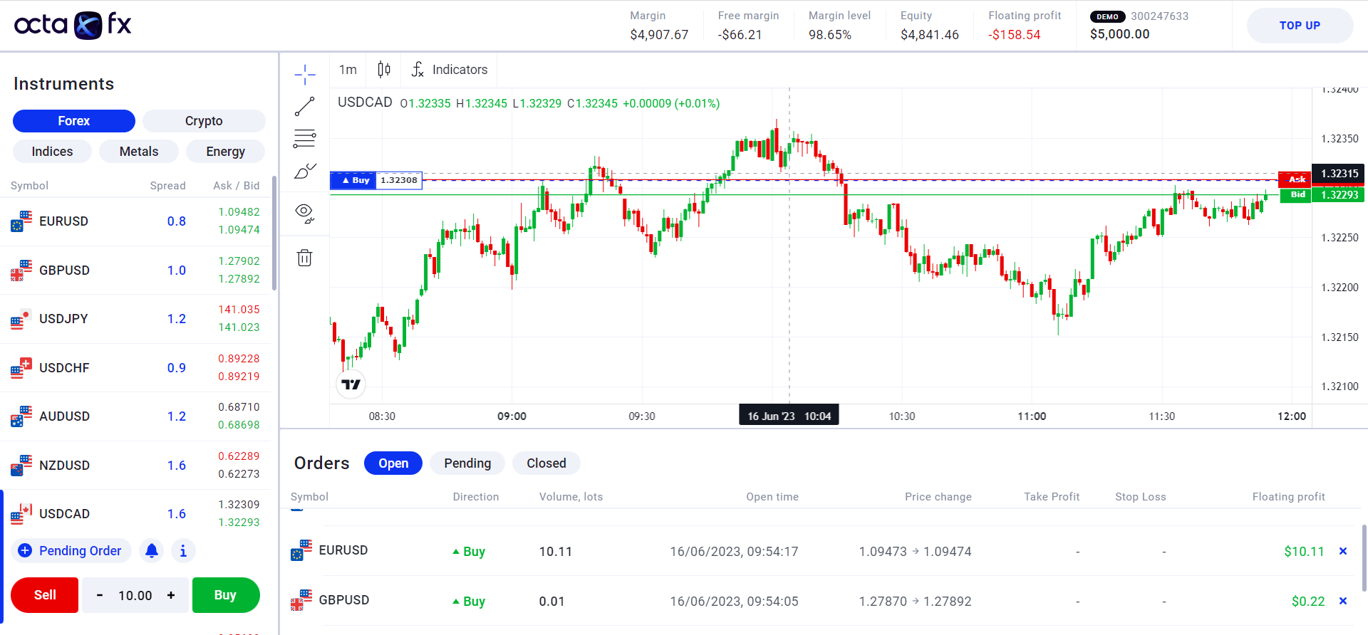1368x635 pixels.
Task: Click the Ask price label 1.32315
Action: pyautogui.click(x=1339, y=174)
